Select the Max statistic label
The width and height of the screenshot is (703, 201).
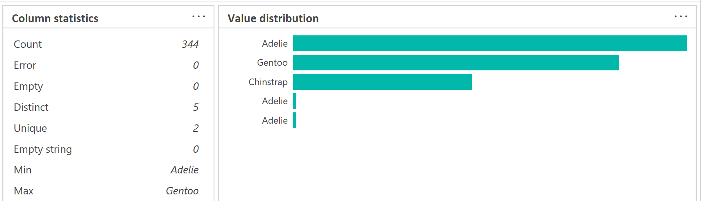click(x=23, y=191)
